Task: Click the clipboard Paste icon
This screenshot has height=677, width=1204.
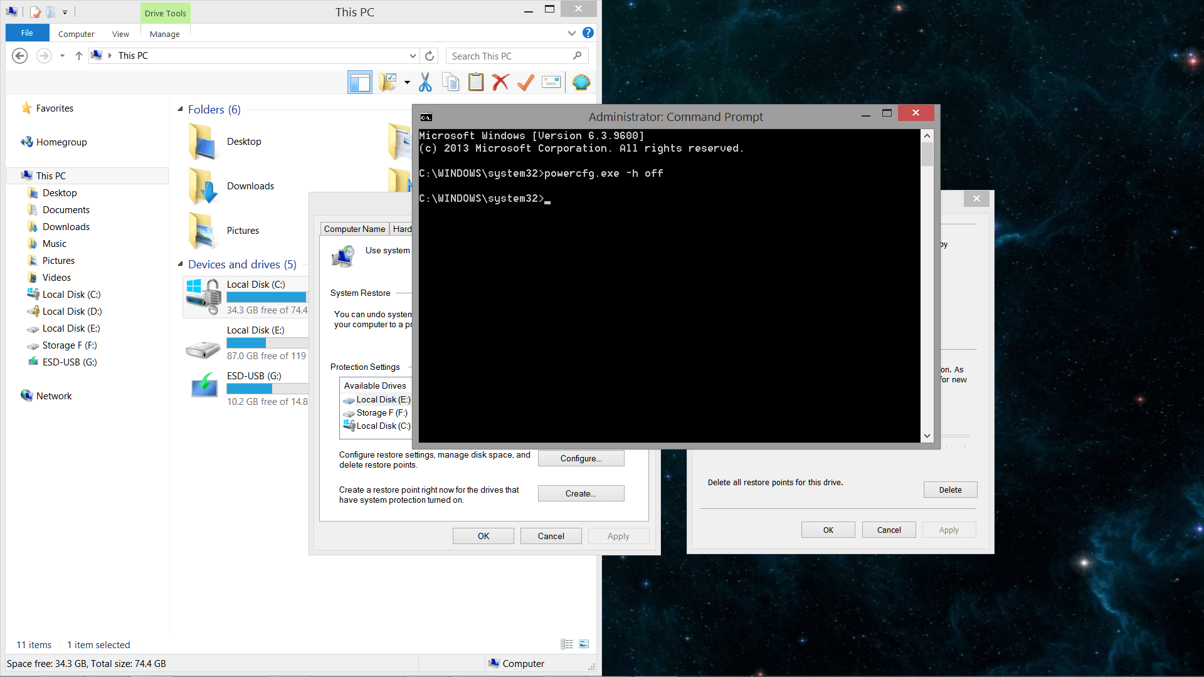Action: [476, 83]
